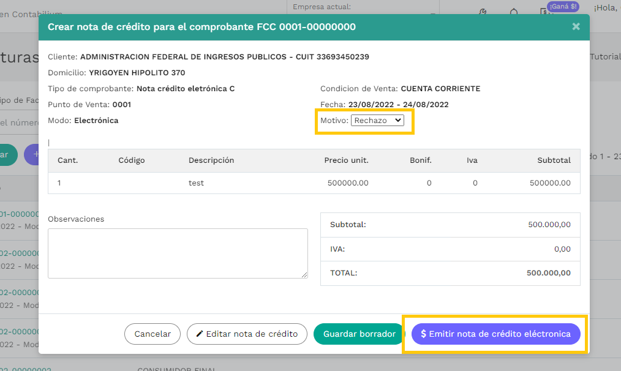Click client name ADMINISTRACION FEDERAL DE INGRESOS PUBLICOS
The width and height of the screenshot is (621, 371).
[x=183, y=56]
